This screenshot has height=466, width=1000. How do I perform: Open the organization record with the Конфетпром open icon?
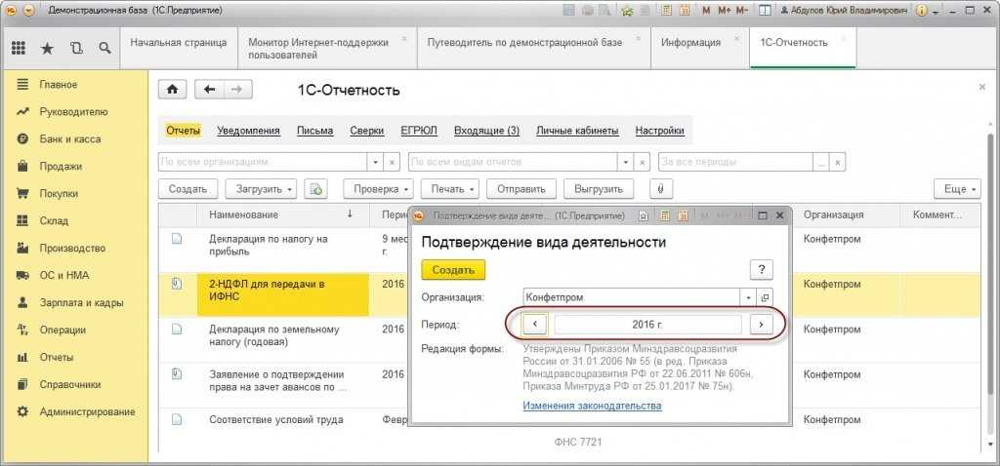765,297
